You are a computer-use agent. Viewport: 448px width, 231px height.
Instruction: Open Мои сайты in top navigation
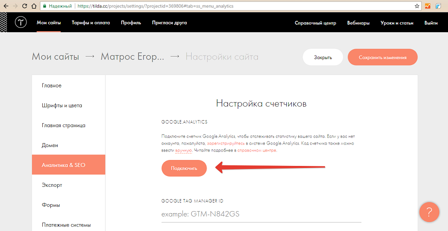click(x=49, y=23)
